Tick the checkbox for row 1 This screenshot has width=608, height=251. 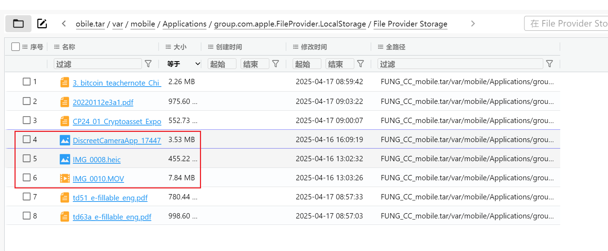click(27, 82)
